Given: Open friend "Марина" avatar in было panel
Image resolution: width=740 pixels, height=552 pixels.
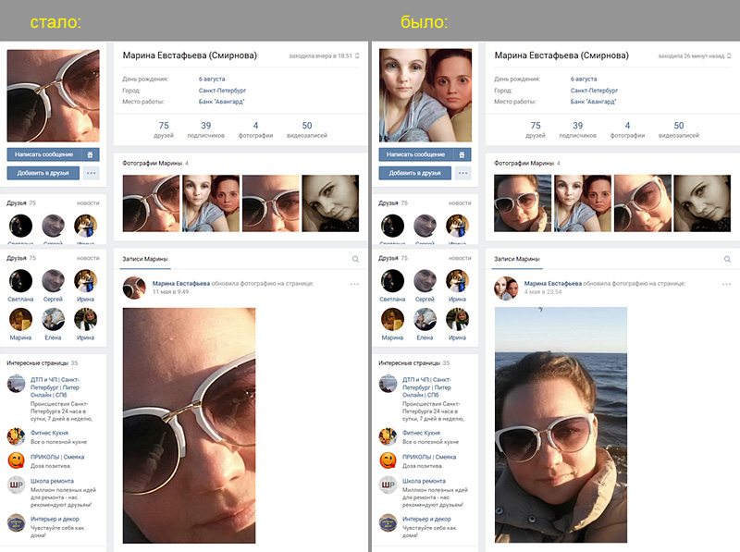Looking at the screenshot, I should (392, 319).
